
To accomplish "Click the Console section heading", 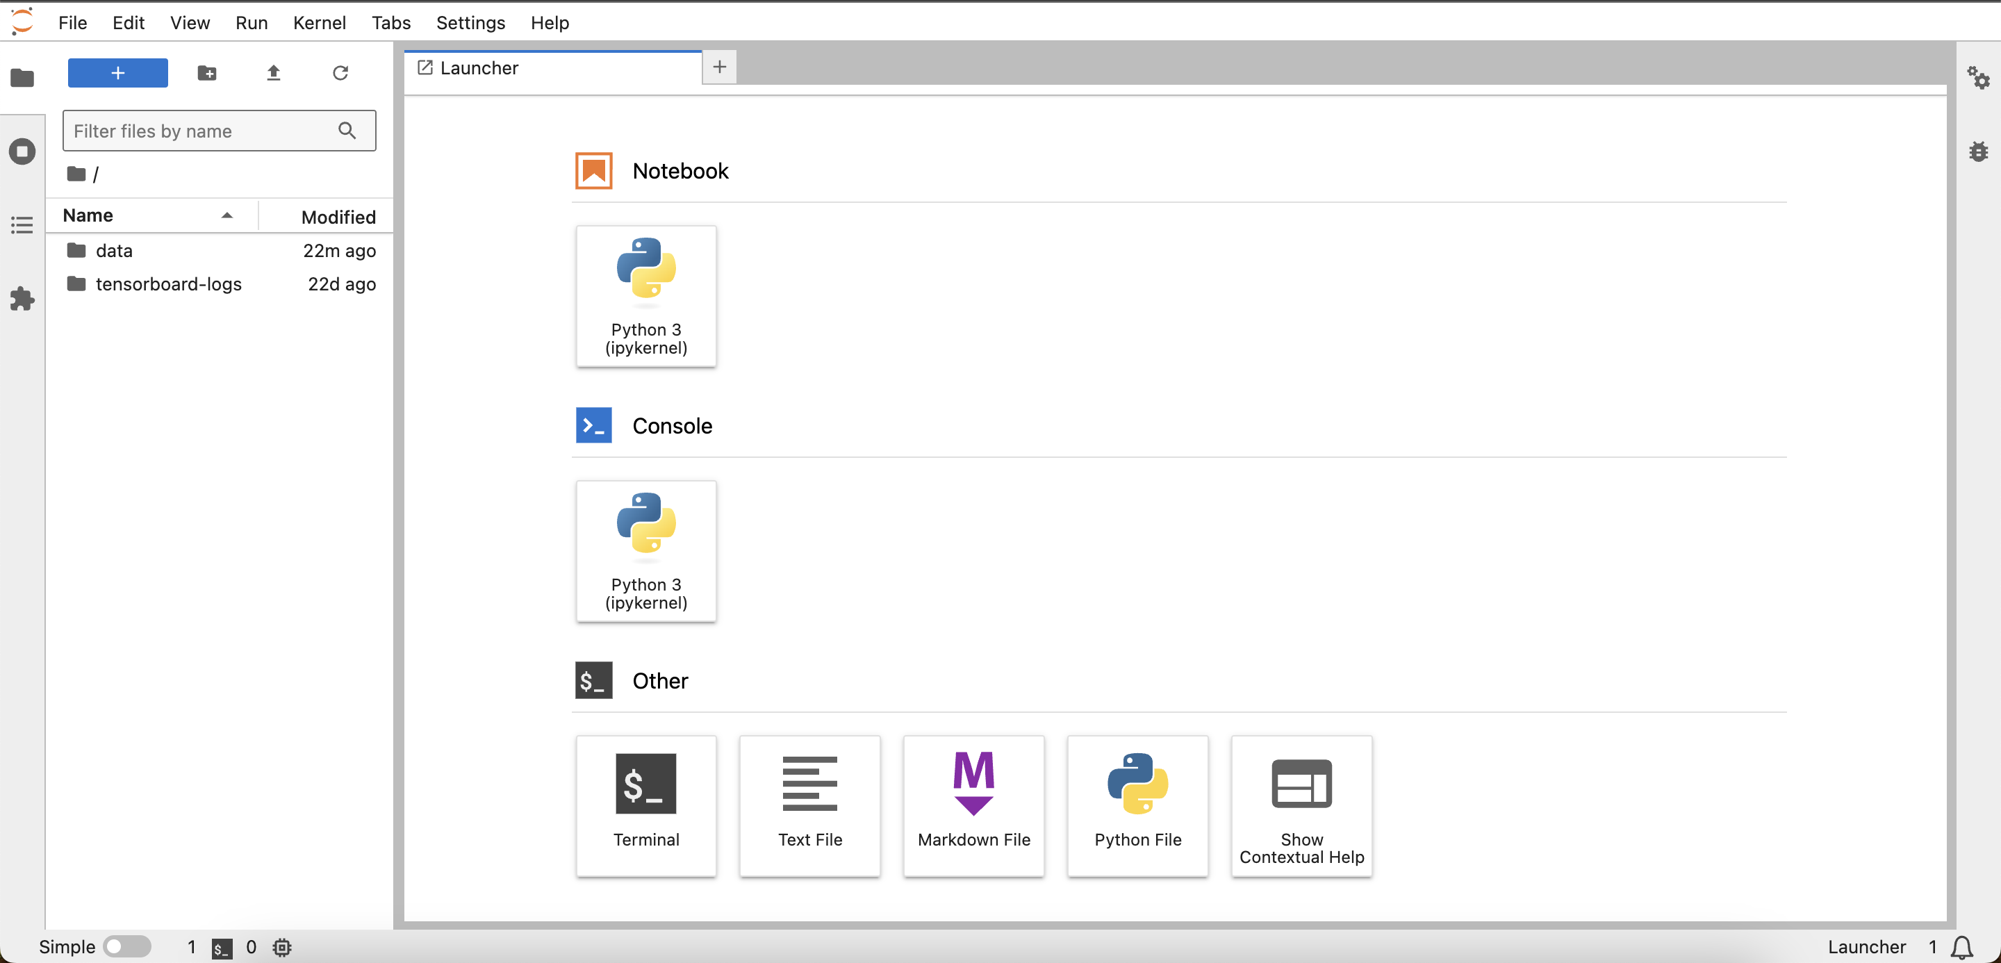I will click(x=672, y=426).
